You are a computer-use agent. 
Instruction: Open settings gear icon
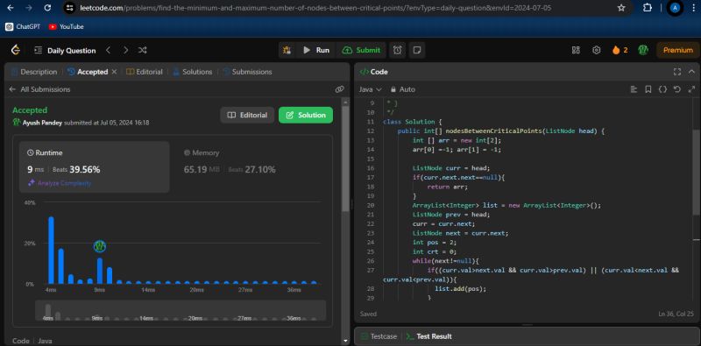point(596,50)
